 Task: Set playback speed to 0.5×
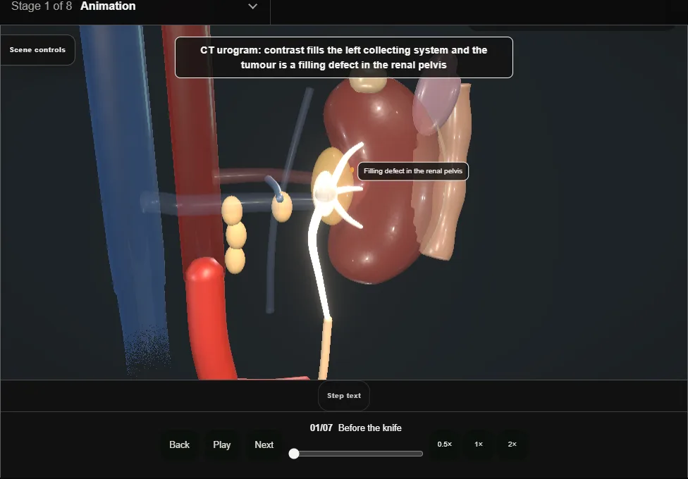(x=445, y=444)
